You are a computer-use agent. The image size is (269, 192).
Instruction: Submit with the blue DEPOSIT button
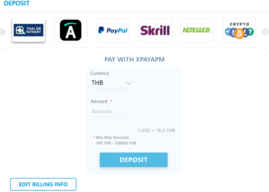point(133,160)
